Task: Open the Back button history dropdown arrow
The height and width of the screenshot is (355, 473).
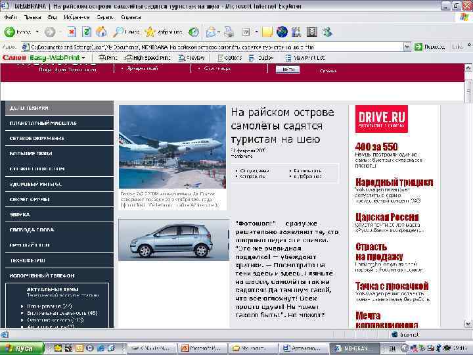Action: tap(37, 32)
